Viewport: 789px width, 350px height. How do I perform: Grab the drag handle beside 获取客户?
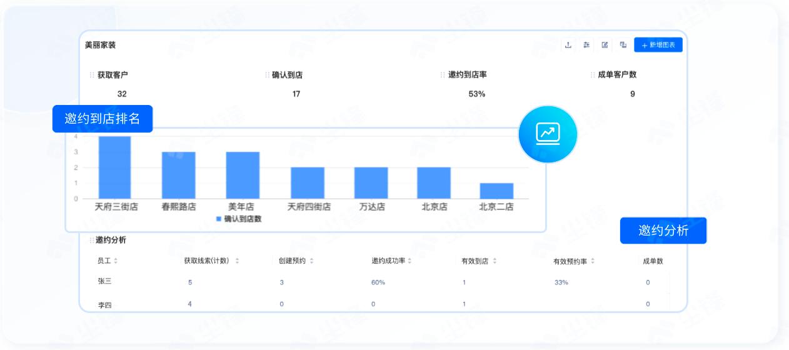point(93,75)
